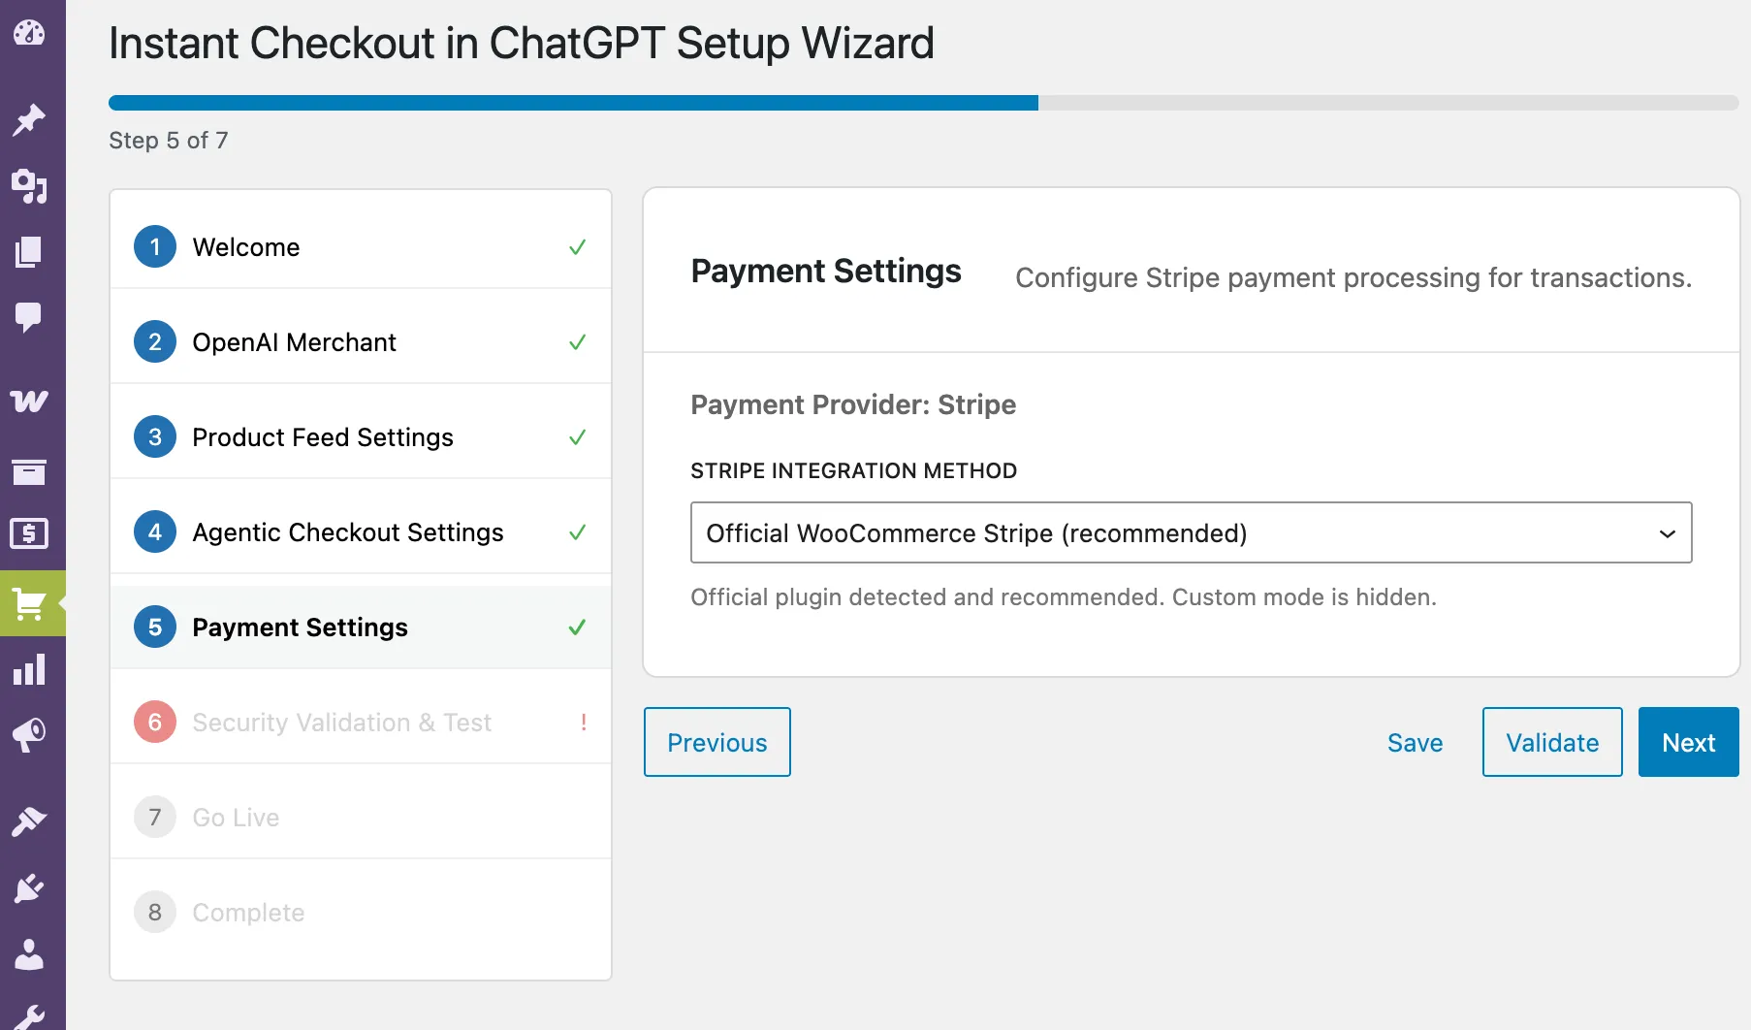Screen dimensions: 1751x1030
Task: Click the Previous button
Action: coord(716,742)
